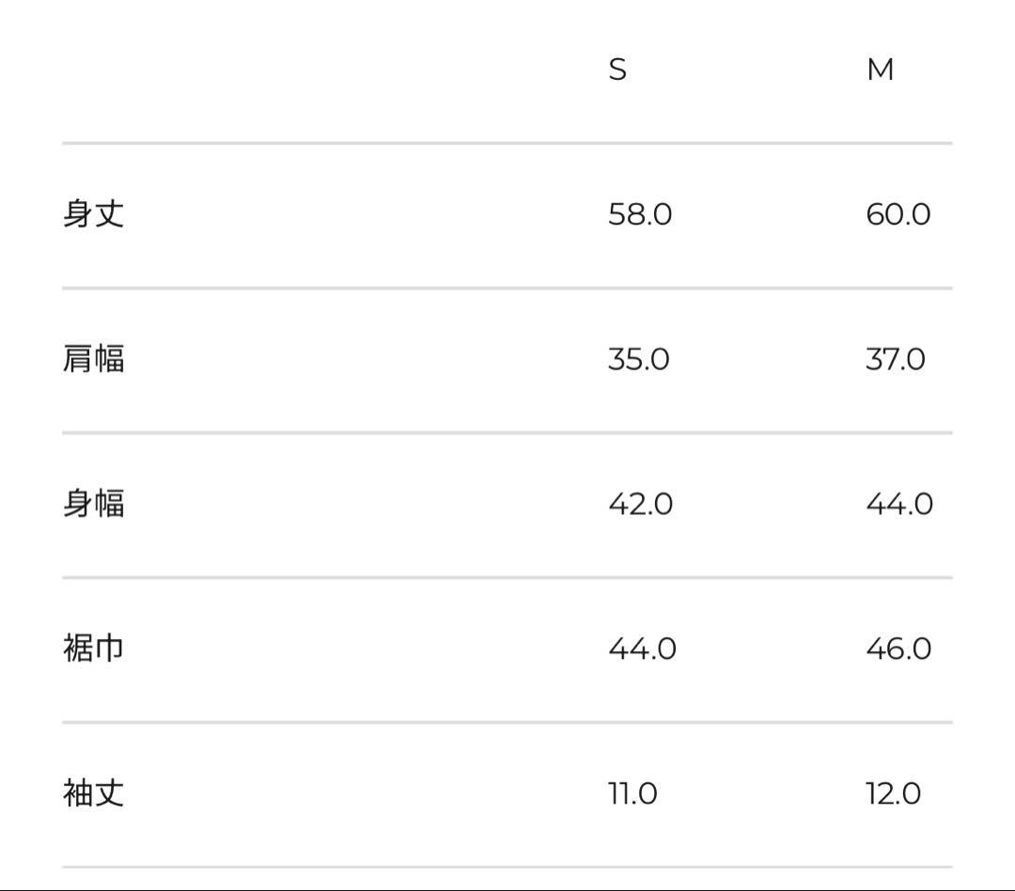The height and width of the screenshot is (891, 1015).
Task: Click the 裾巾 row label
Action: 93,649
